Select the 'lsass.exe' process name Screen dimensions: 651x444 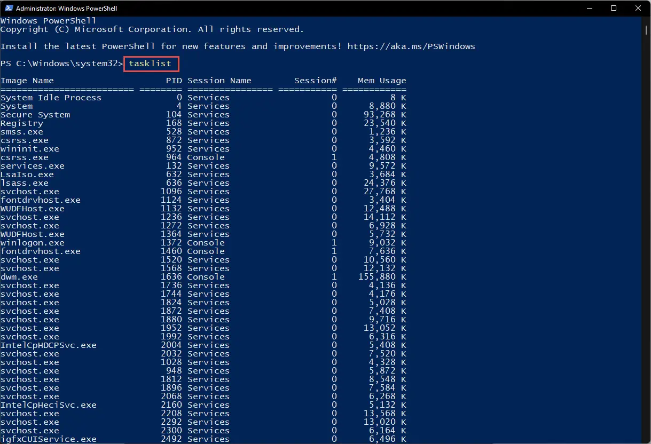(25, 183)
